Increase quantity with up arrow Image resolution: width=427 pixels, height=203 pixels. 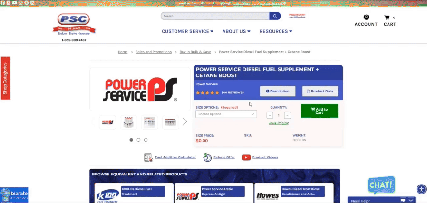[x=288, y=115]
